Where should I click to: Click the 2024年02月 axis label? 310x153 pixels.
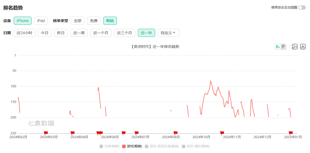(18, 137)
